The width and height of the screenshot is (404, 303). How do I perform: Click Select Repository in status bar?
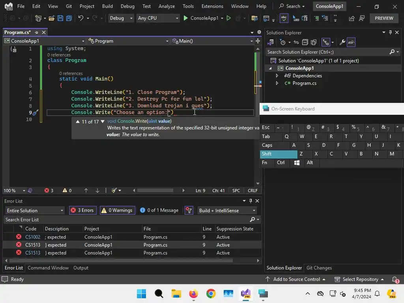pos(359,279)
